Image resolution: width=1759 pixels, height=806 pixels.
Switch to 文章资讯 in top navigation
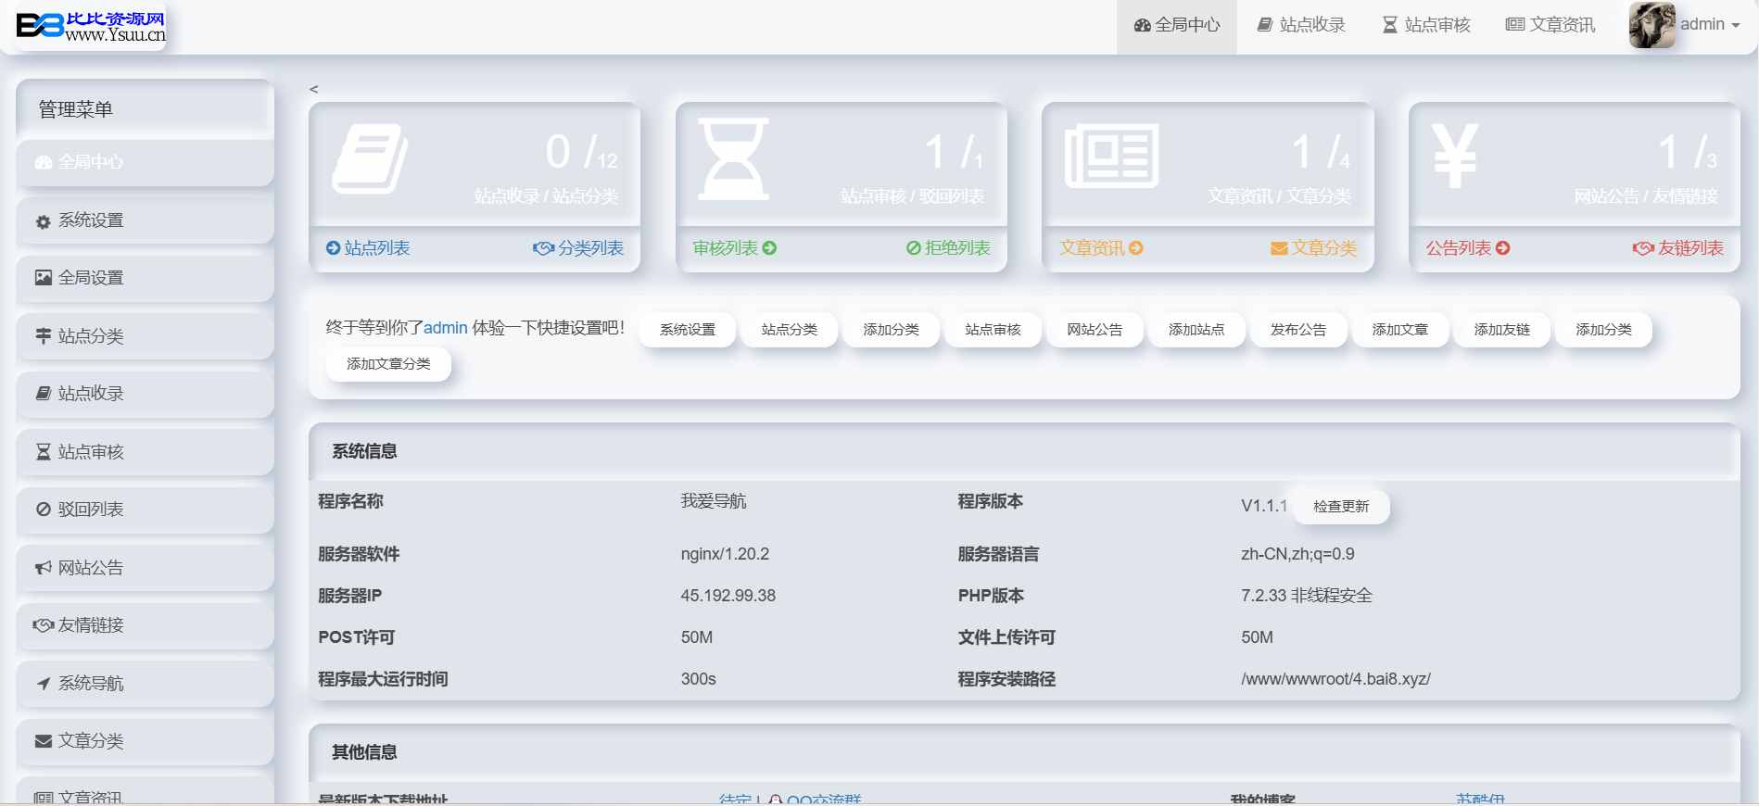1550,25
